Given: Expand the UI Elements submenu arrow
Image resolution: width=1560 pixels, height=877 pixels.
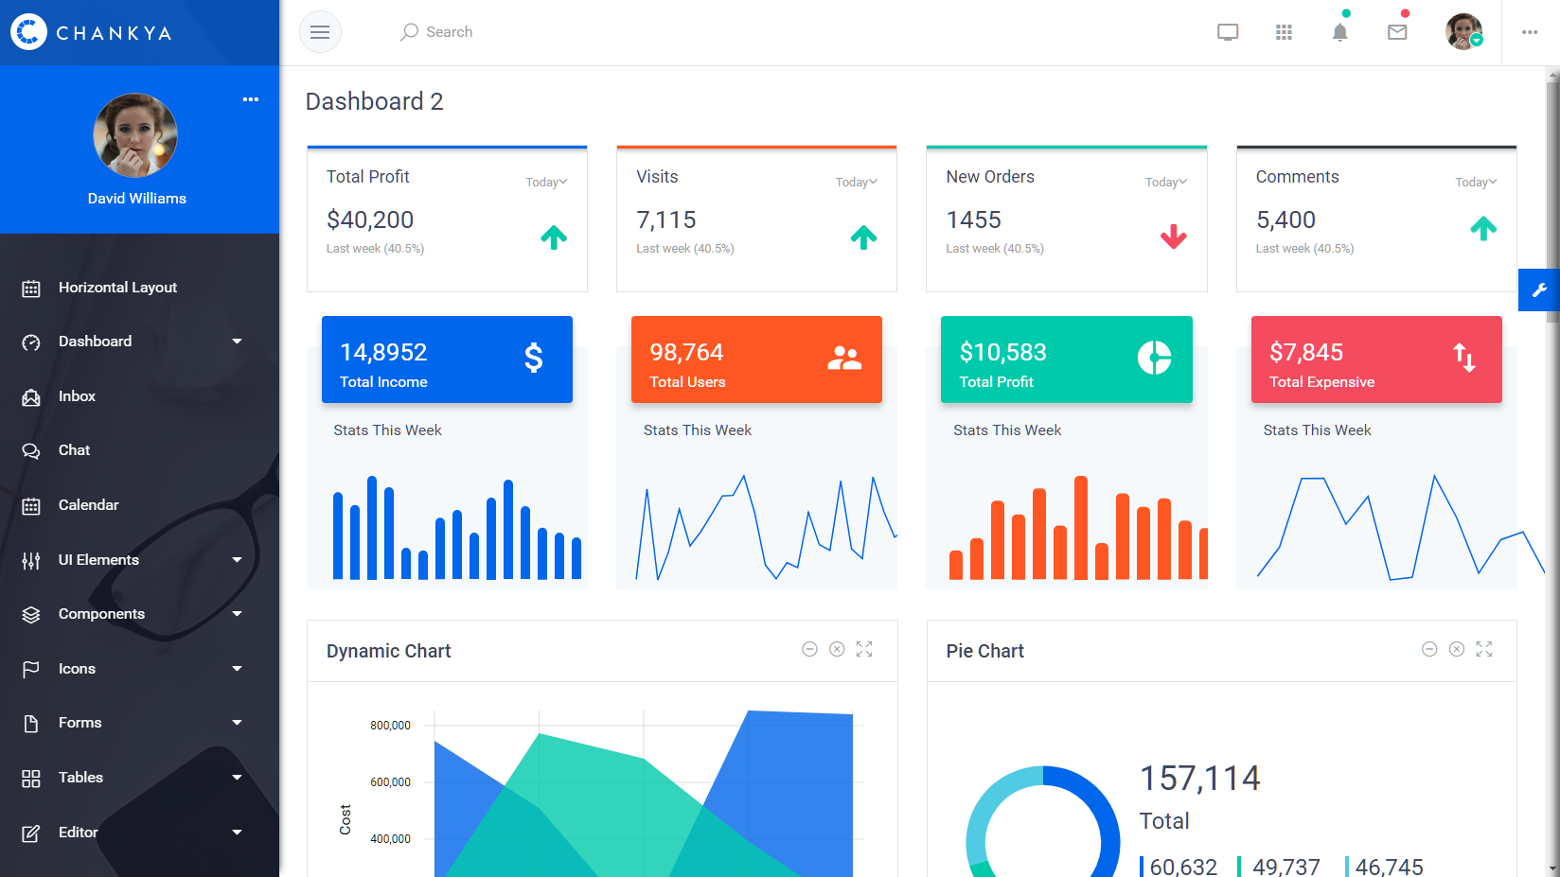Looking at the screenshot, I should (237, 560).
